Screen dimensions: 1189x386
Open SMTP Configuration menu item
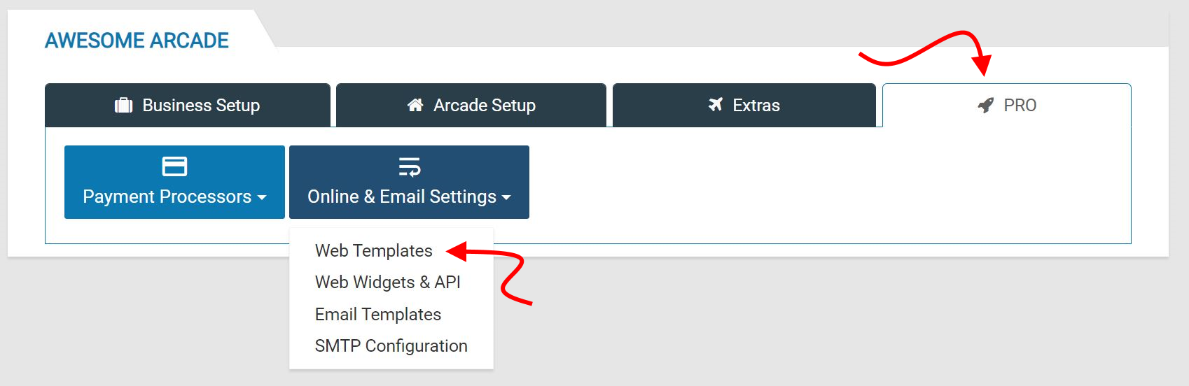click(391, 345)
